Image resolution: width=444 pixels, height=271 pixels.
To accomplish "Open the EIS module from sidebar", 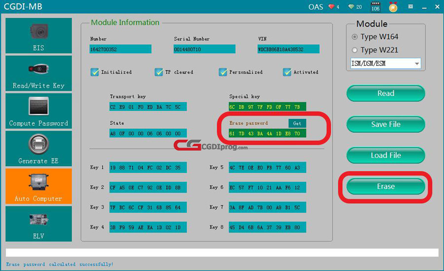I will [38, 36].
